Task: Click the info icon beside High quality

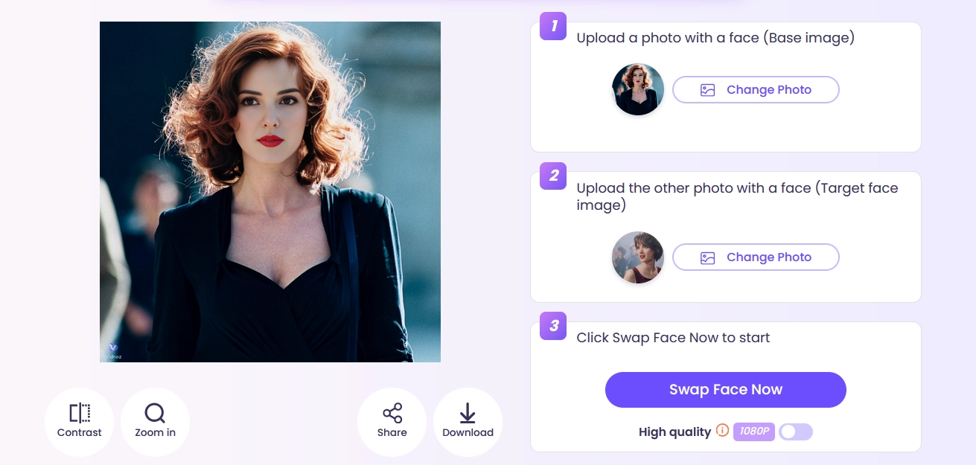Action: tap(721, 432)
